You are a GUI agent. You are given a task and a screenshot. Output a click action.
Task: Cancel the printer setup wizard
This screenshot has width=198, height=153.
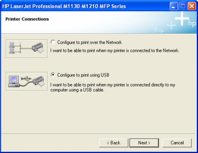177,143
